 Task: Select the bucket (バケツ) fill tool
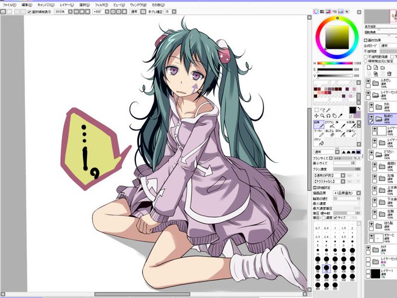pyautogui.click(x=319, y=141)
